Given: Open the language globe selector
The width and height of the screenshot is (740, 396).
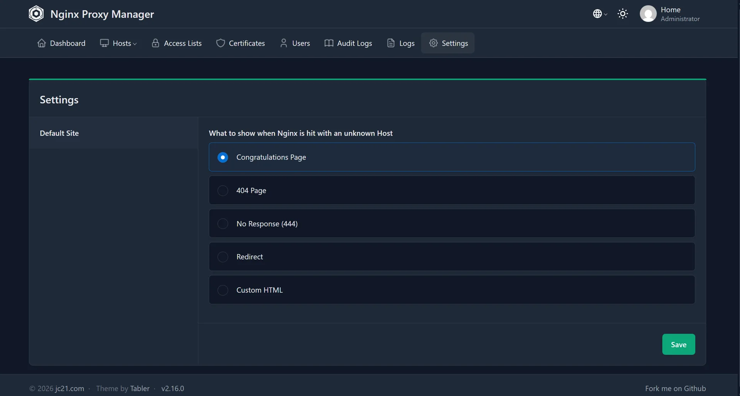Looking at the screenshot, I should point(600,14).
